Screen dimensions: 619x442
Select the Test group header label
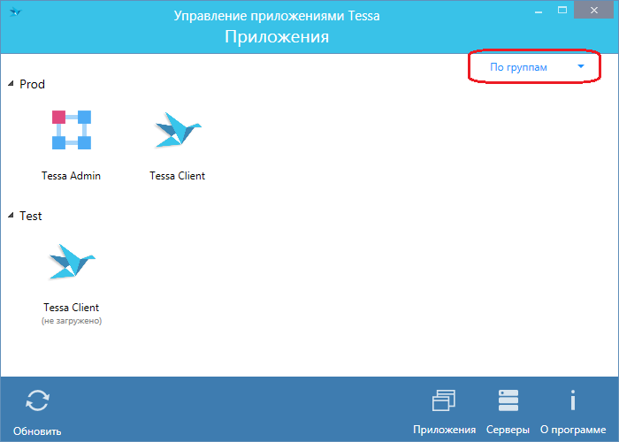[31, 216]
